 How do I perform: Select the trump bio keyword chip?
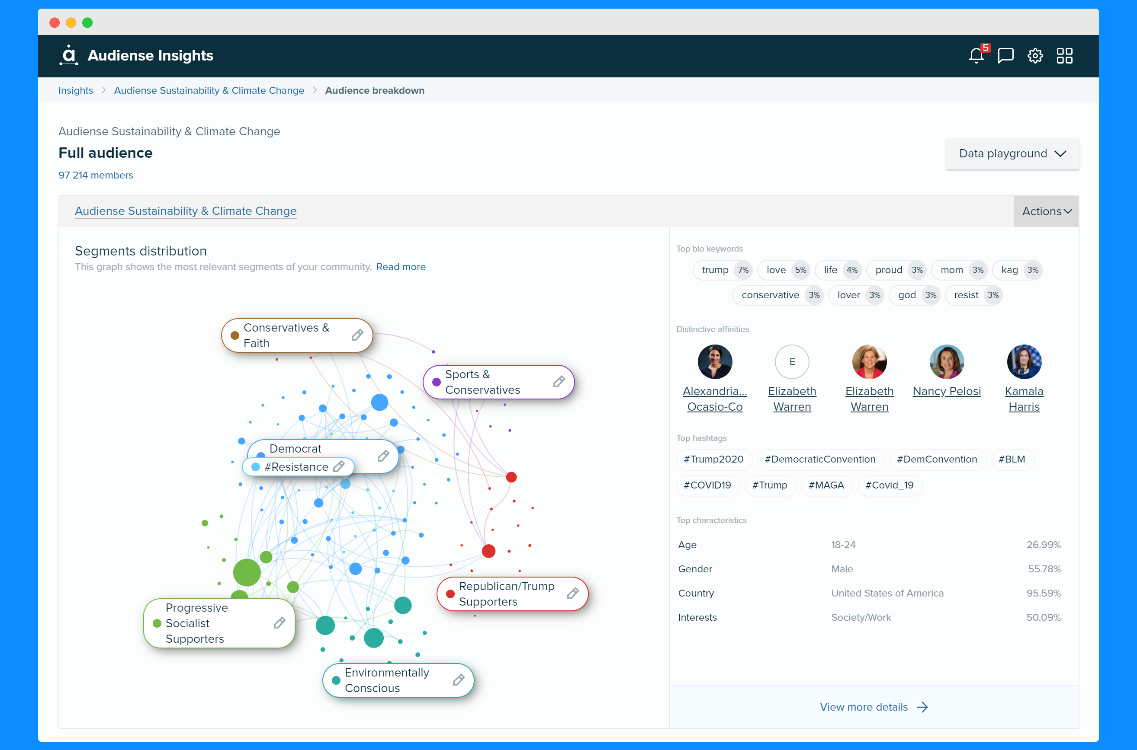click(723, 270)
